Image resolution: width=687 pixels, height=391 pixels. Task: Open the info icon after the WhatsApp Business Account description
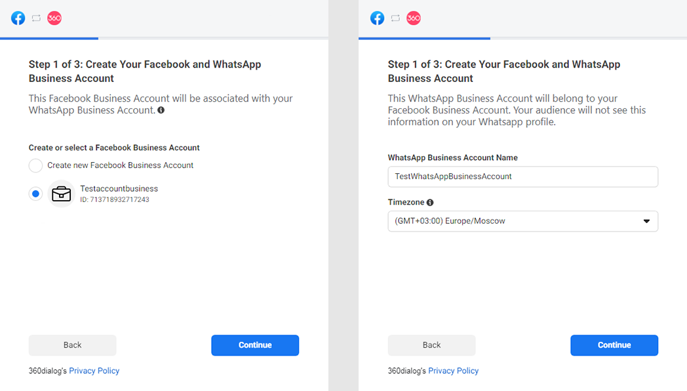tap(161, 111)
